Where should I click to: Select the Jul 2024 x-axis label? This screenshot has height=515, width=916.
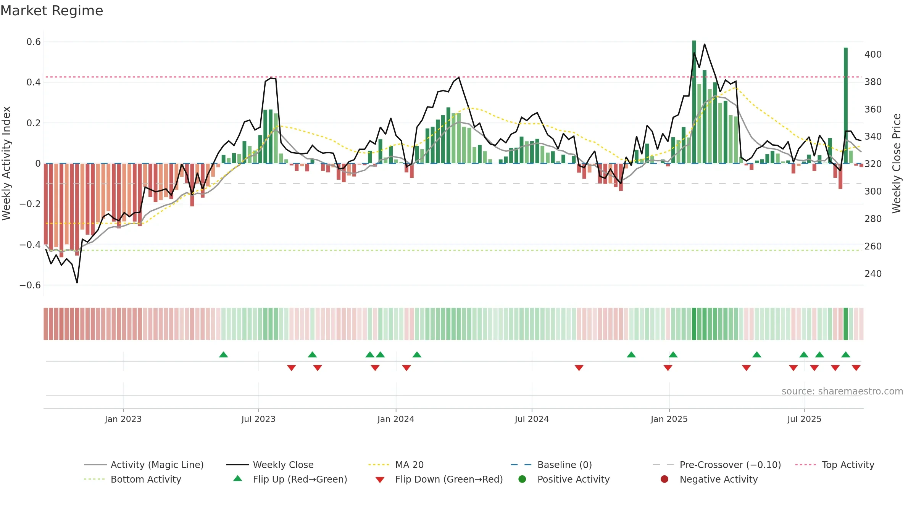coord(532,419)
